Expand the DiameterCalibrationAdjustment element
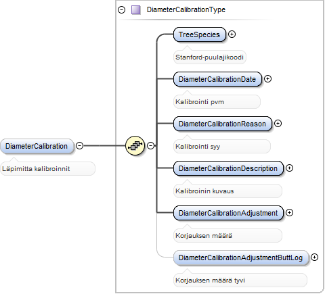325x294 pixels. pyautogui.click(x=289, y=213)
